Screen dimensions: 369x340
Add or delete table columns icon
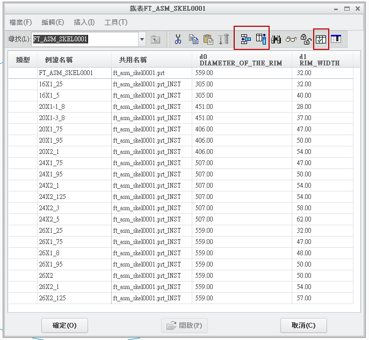point(261,39)
